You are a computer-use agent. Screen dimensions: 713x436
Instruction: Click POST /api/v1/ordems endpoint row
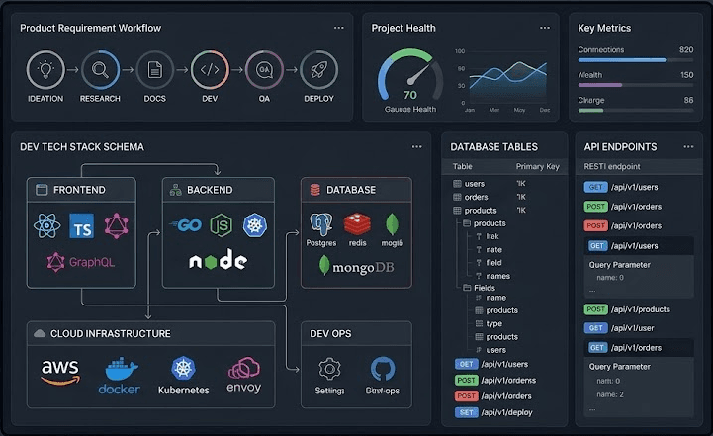click(495, 380)
